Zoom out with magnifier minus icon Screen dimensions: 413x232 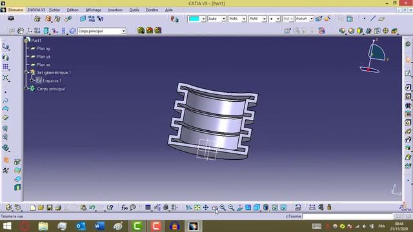(231, 208)
